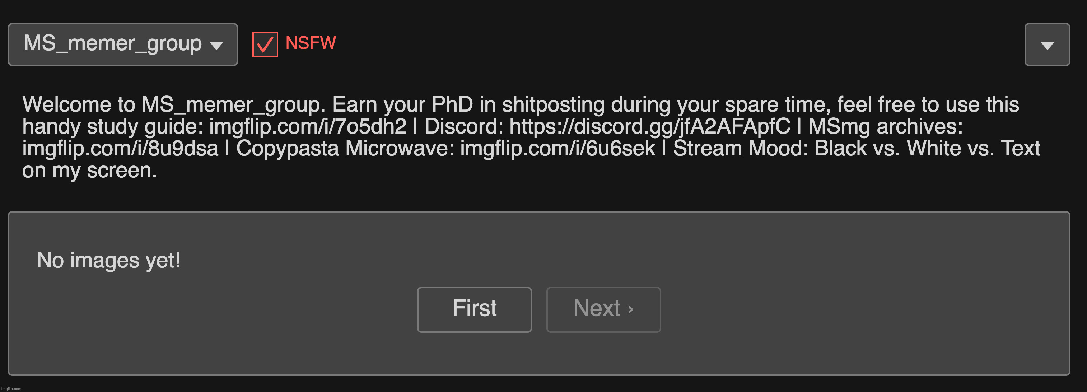Uncheck the red NSFW checkbox
This screenshot has width=1087, height=392.
pos(265,44)
